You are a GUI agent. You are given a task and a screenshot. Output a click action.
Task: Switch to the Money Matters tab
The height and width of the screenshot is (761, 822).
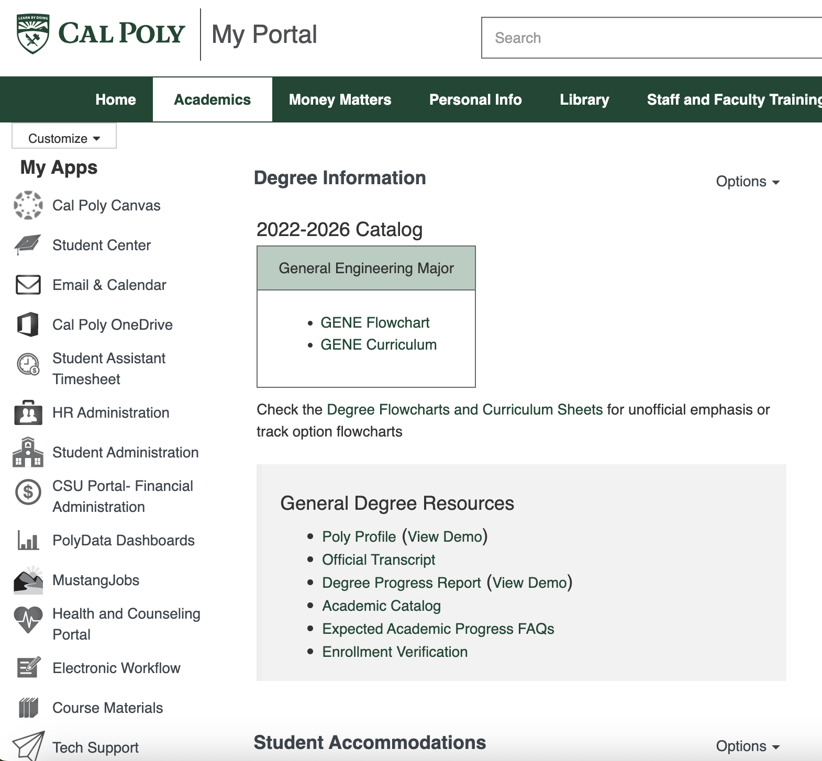click(x=340, y=99)
